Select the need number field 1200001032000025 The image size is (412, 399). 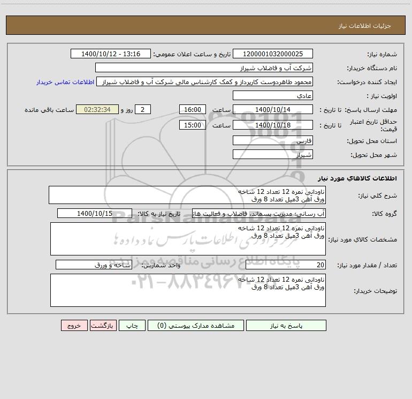click(x=273, y=54)
